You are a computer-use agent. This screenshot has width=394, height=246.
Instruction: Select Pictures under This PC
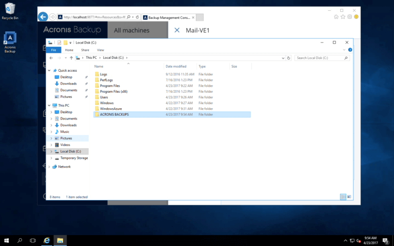(66, 138)
